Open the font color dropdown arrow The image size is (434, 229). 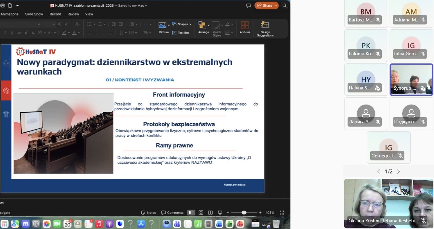coord(79,33)
